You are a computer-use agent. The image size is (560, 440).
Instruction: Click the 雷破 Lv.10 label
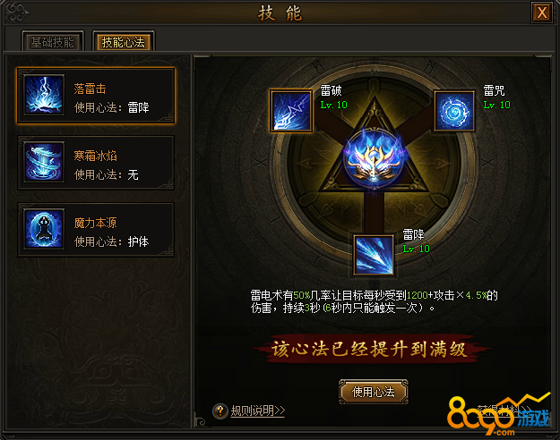tap(333, 105)
